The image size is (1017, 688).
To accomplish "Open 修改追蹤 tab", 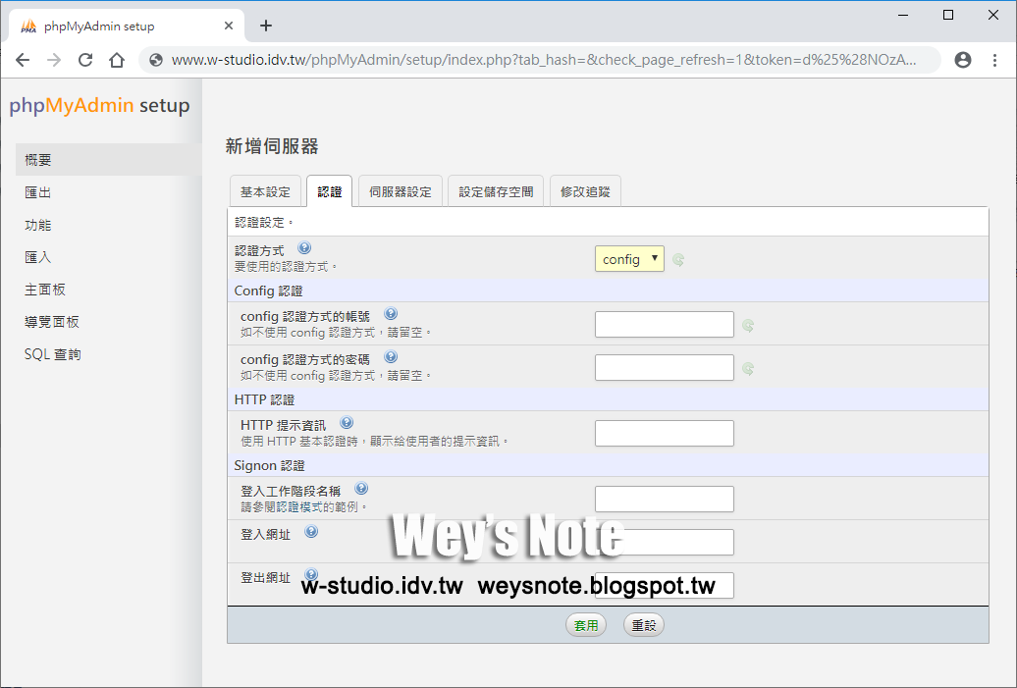I will point(586,192).
